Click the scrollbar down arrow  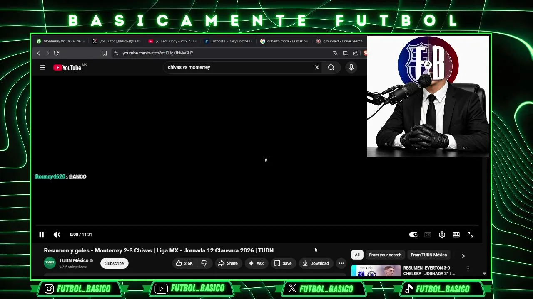coord(484,274)
